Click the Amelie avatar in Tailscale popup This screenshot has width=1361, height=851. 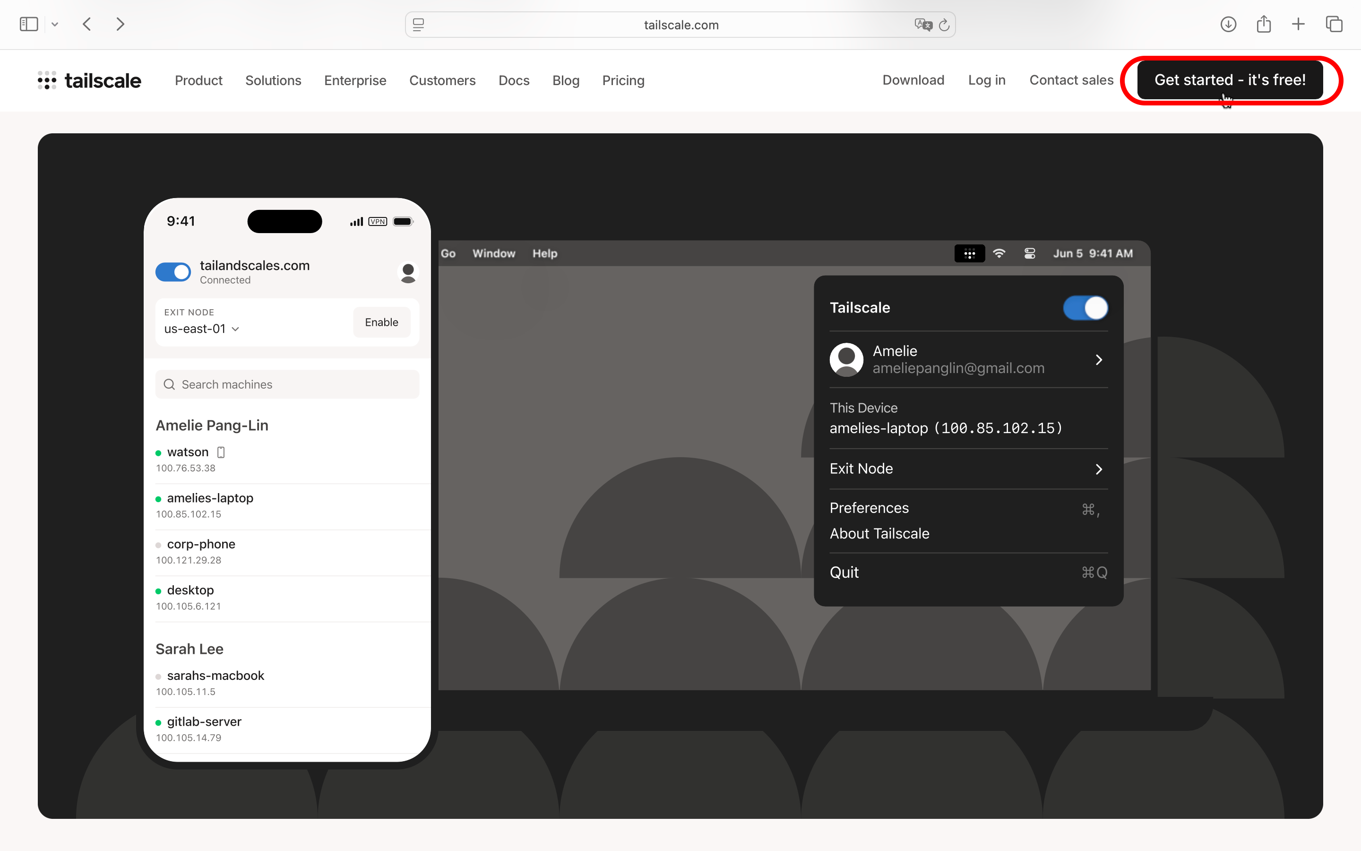[x=846, y=359]
